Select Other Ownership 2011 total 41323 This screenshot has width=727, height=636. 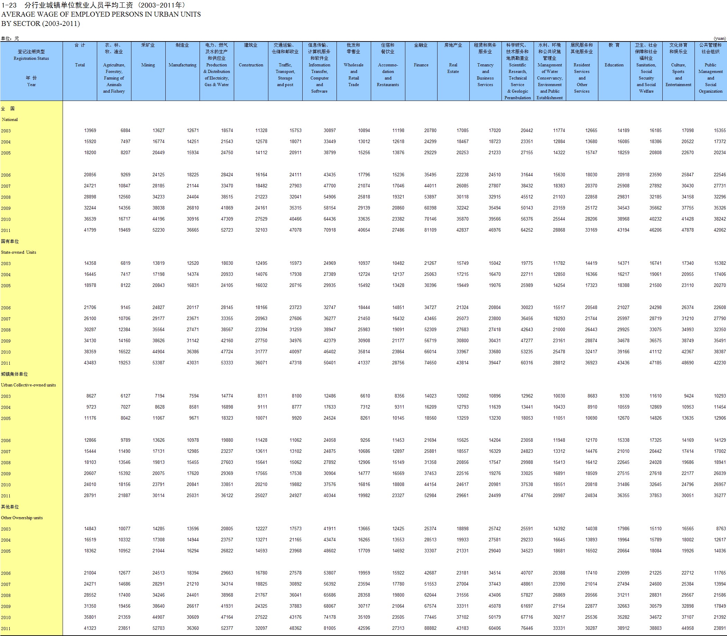90,628
